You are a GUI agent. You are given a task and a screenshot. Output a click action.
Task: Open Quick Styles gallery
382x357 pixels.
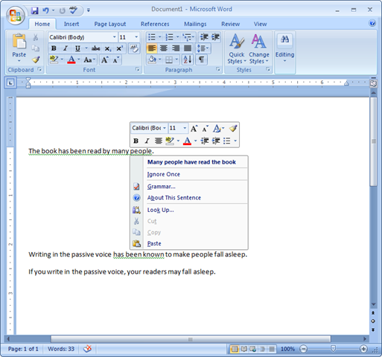click(237, 49)
